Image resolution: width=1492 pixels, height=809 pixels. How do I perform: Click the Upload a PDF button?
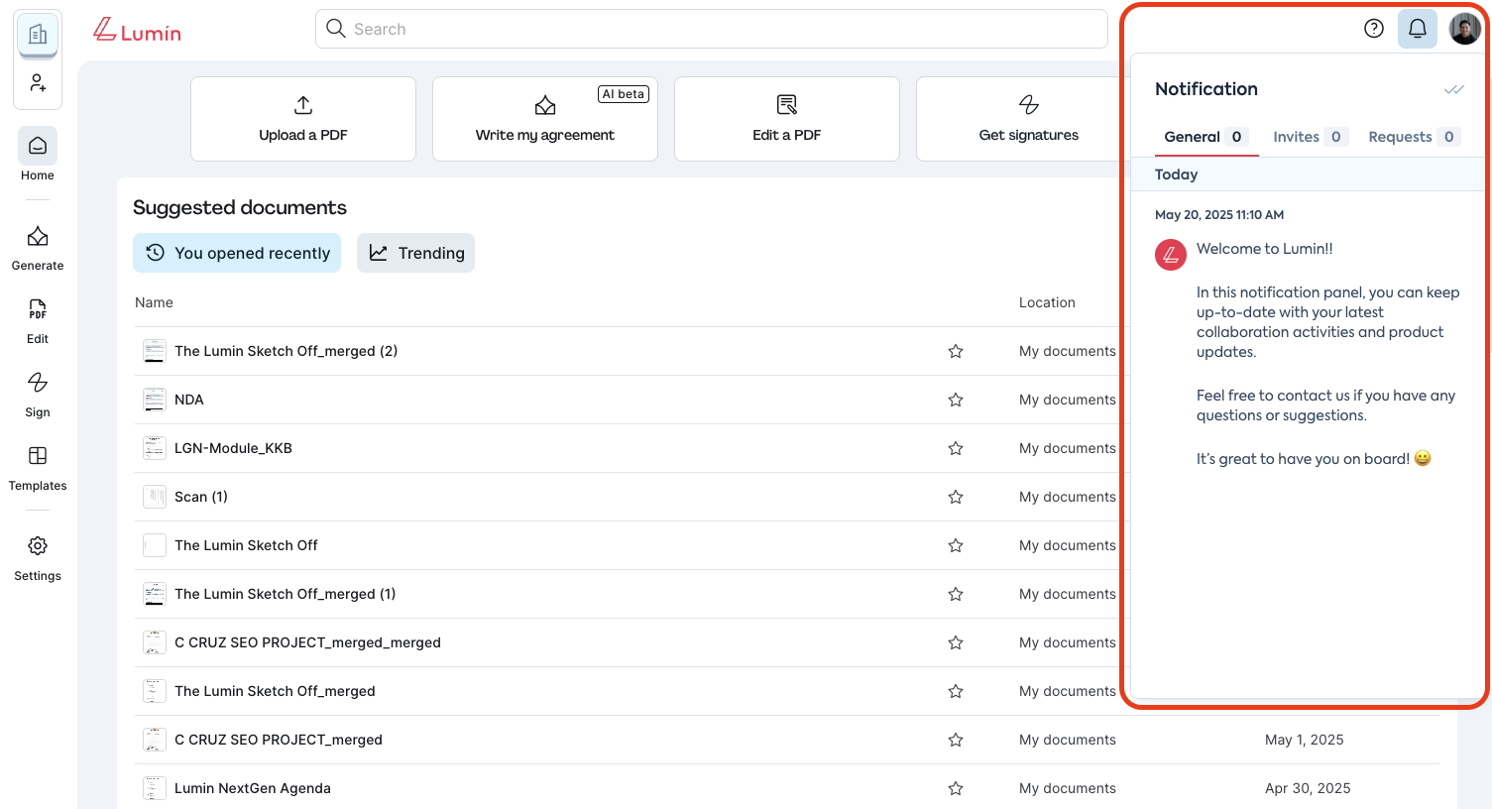coord(303,119)
